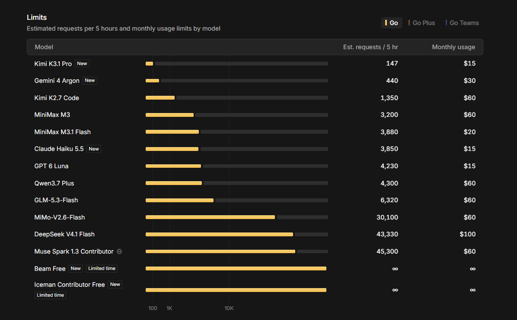Screen dimensions: 517x320
Task: Pick the Kimi K2.7 Code row label
Action: (x=57, y=97)
